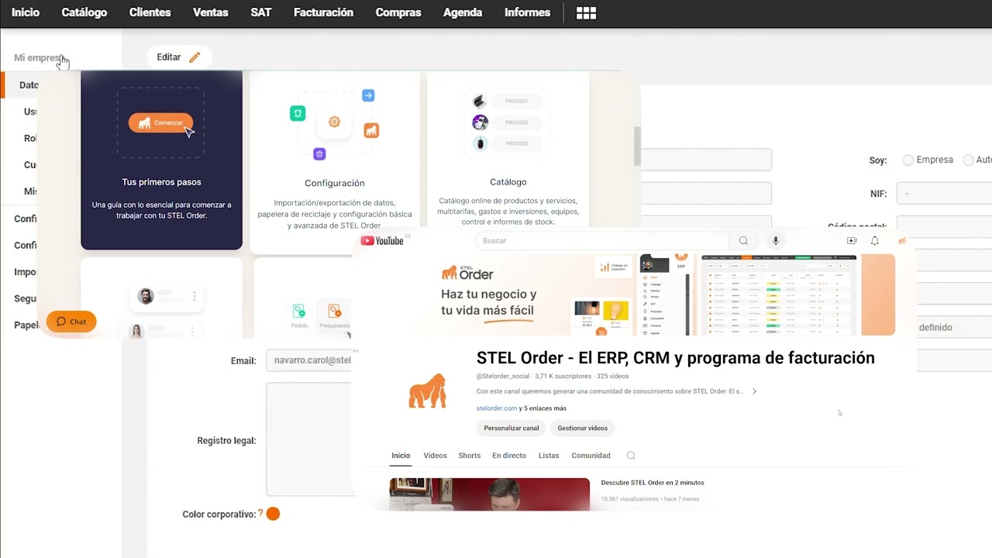Click the PRO0001 product row
Viewport: 992px width, 558px height.
507,101
